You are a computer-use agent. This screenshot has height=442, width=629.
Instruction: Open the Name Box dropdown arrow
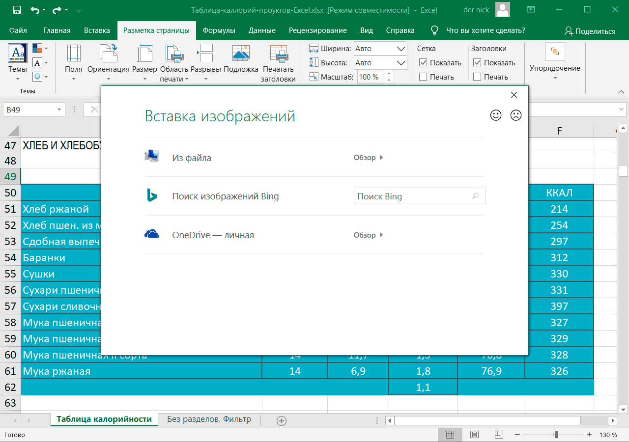point(59,110)
